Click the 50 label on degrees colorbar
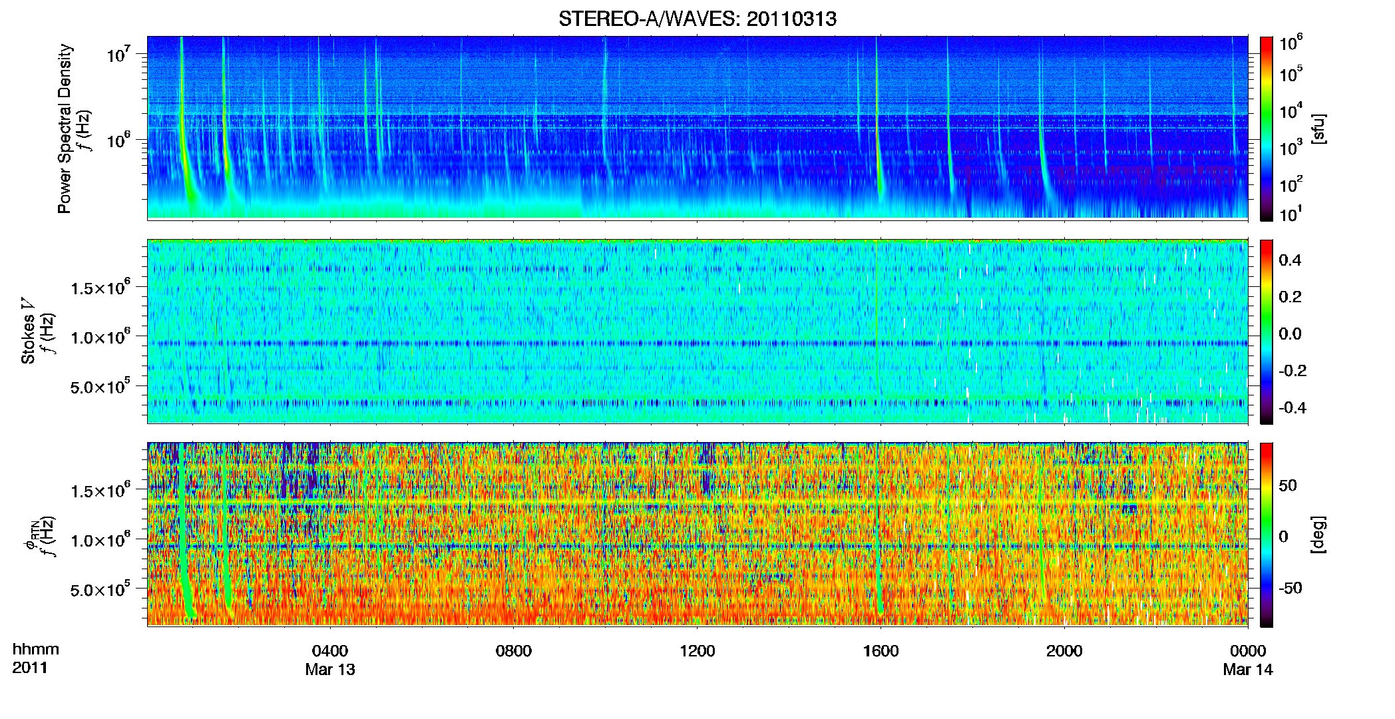 tap(1288, 485)
